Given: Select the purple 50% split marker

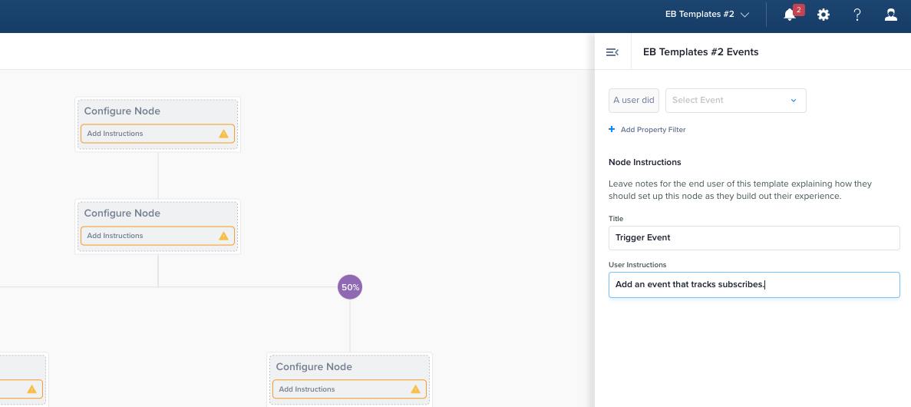Looking at the screenshot, I should coord(350,287).
